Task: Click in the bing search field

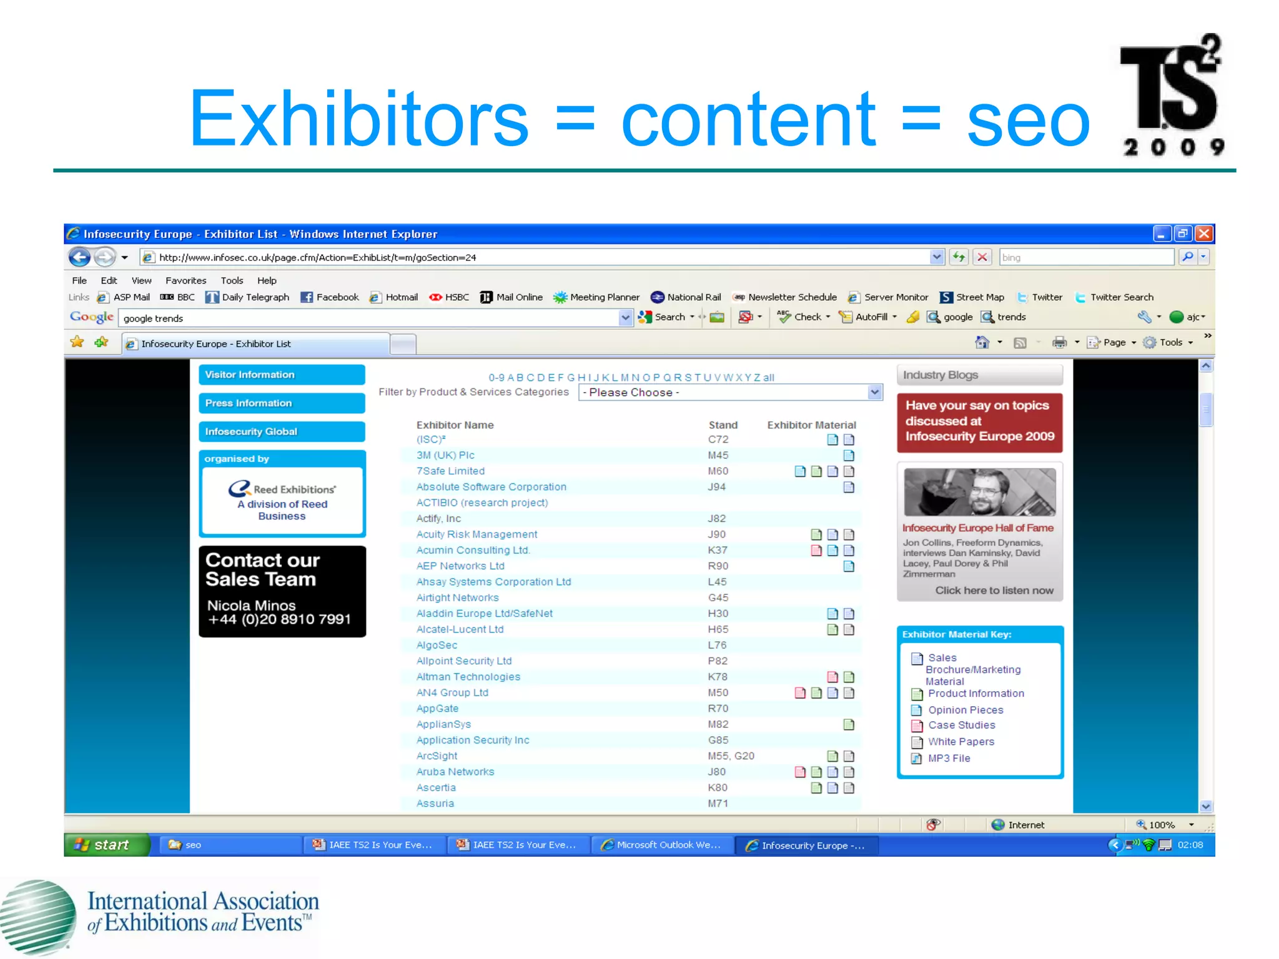Action: pos(1087,257)
